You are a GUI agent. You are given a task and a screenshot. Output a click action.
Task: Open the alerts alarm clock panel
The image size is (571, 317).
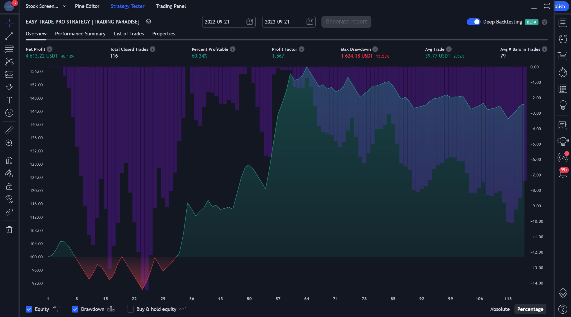click(x=563, y=39)
